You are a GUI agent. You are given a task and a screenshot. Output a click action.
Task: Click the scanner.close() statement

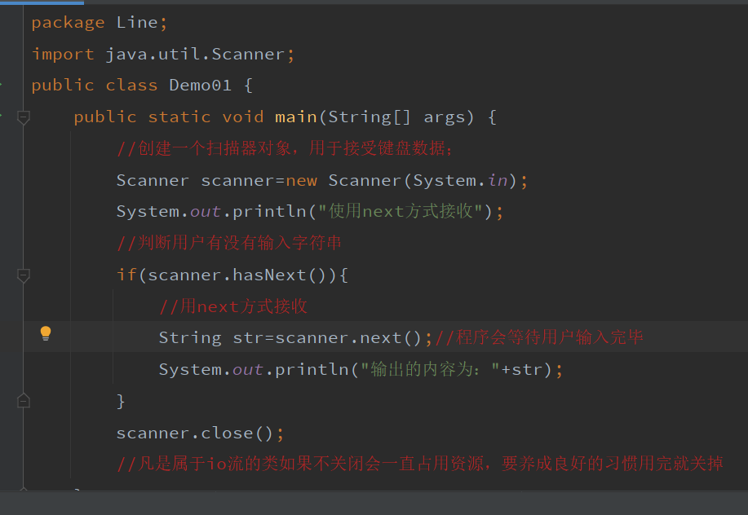click(200, 433)
